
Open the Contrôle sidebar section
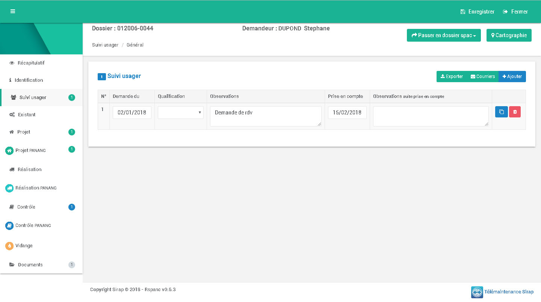(x=41, y=207)
